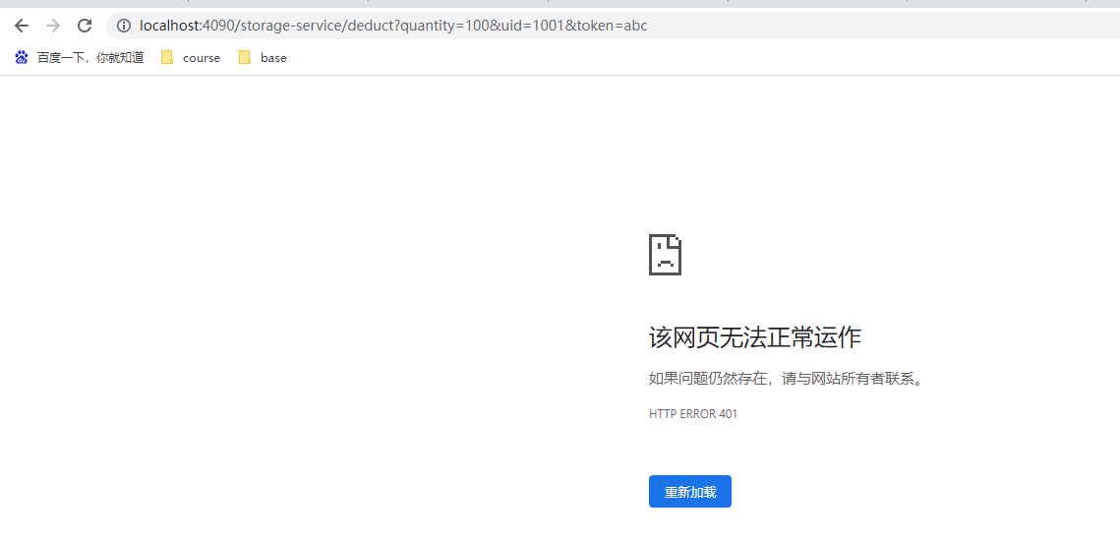Image resolution: width=1120 pixels, height=545 pixels.
Task: Select the localhost:4090 URL in address bar
Action: [x=393, y=26]
